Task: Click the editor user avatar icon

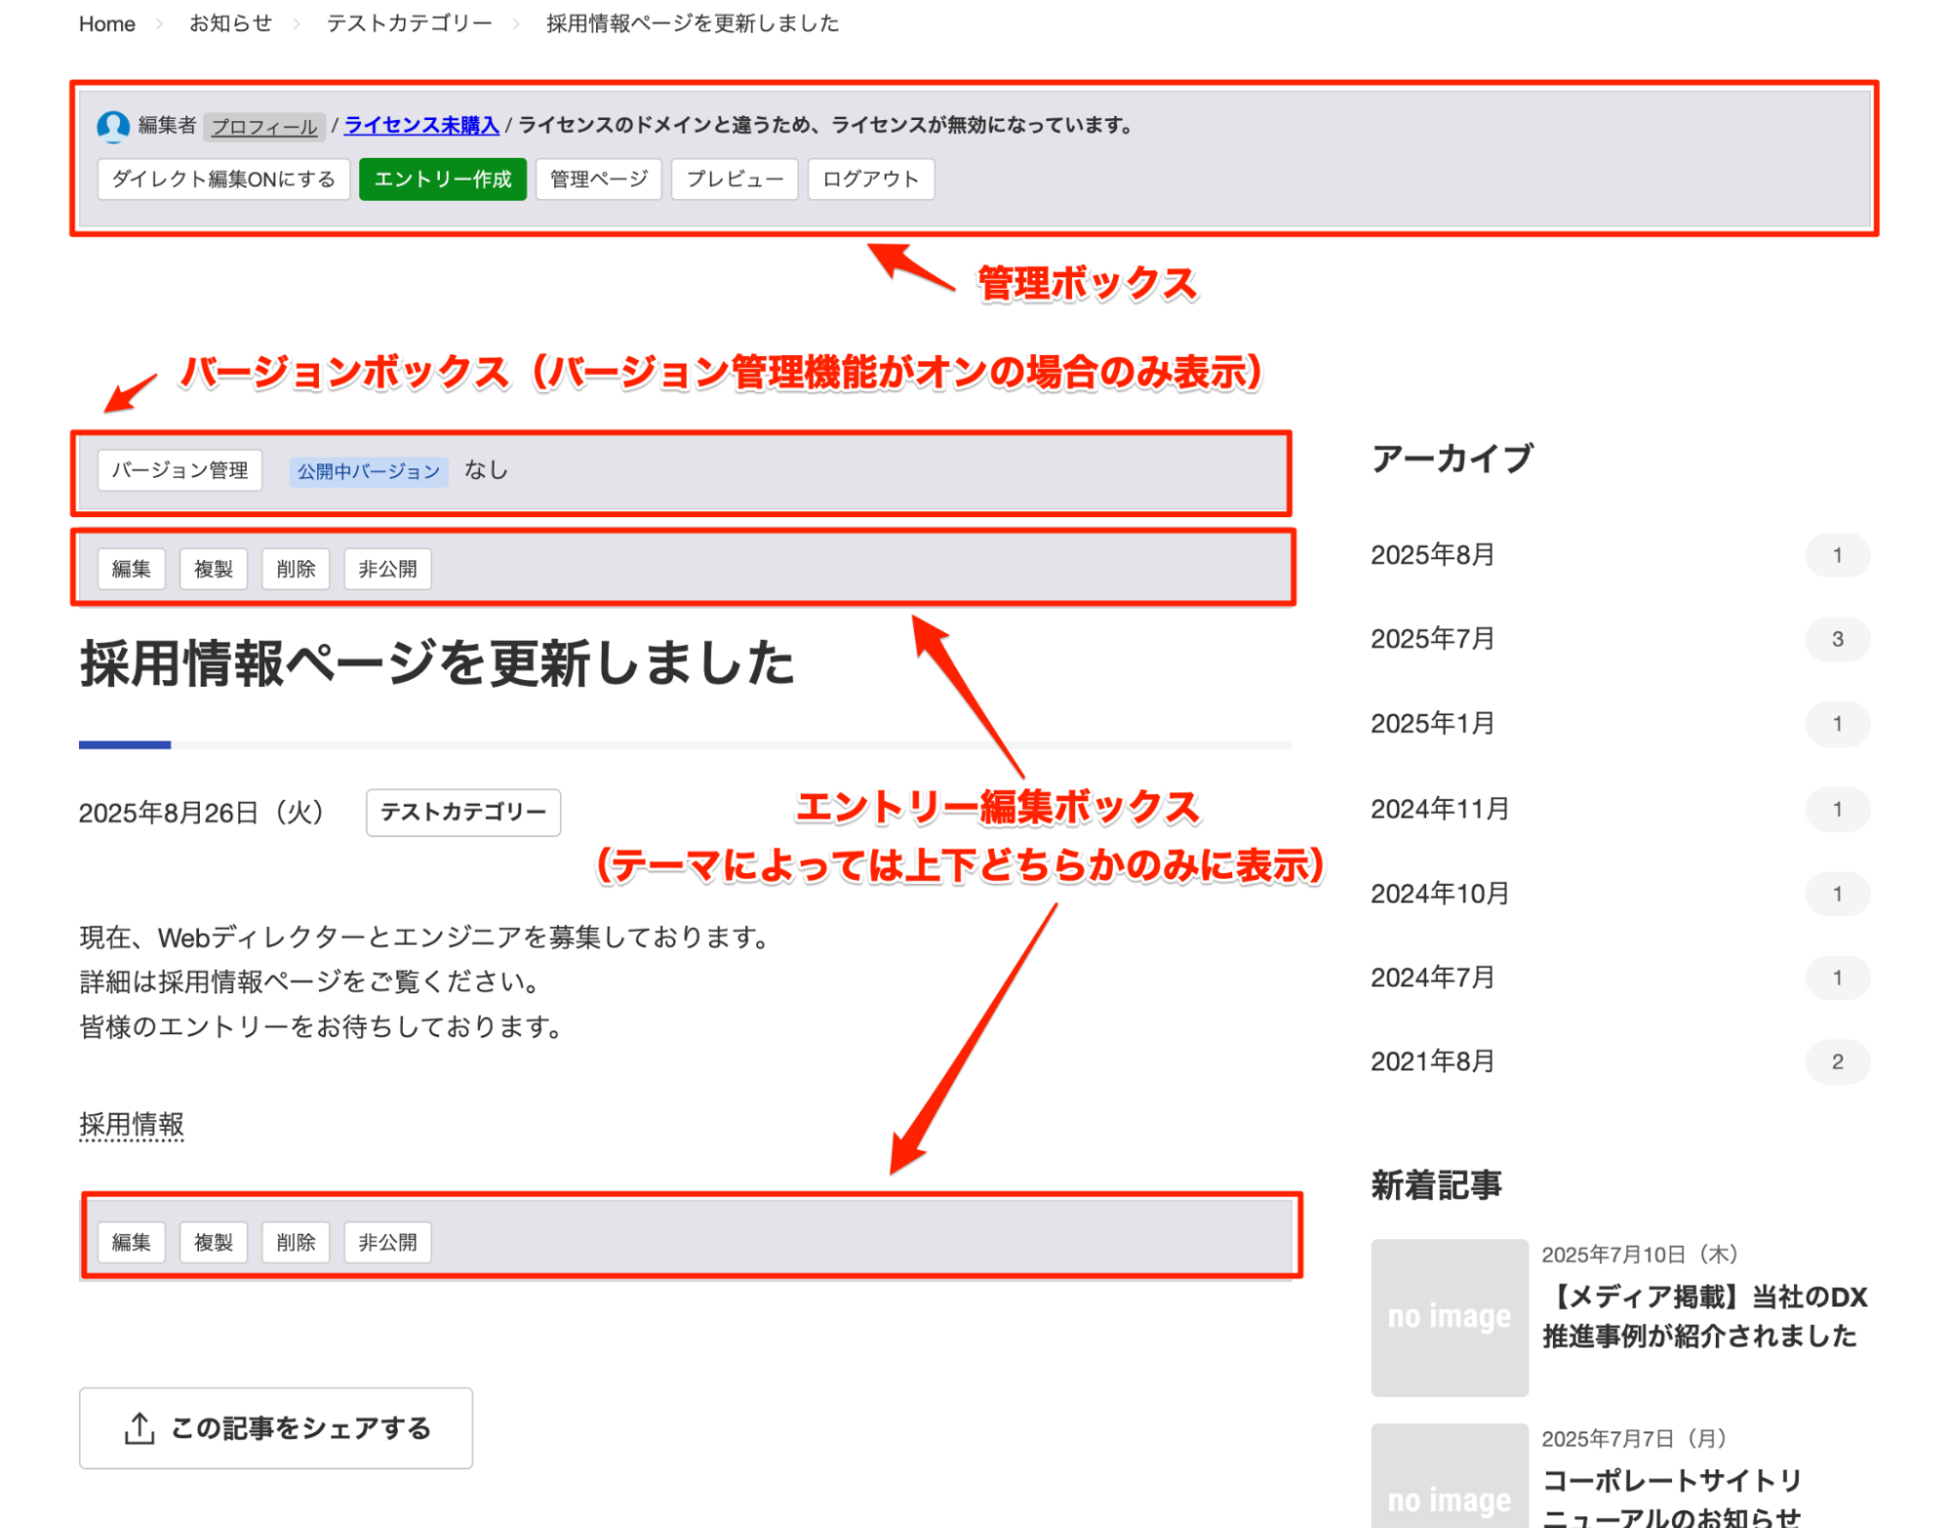Action: (x=113, y=126)
